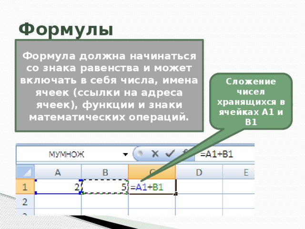The width and height of the screenshot is (305, 229).
Task: Click the Select All corner triangle
Action: click(x=25, y=172)
